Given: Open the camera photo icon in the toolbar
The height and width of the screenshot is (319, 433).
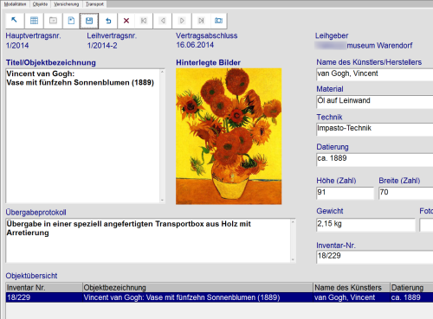Looking at the screenshot, I should 218,21.
